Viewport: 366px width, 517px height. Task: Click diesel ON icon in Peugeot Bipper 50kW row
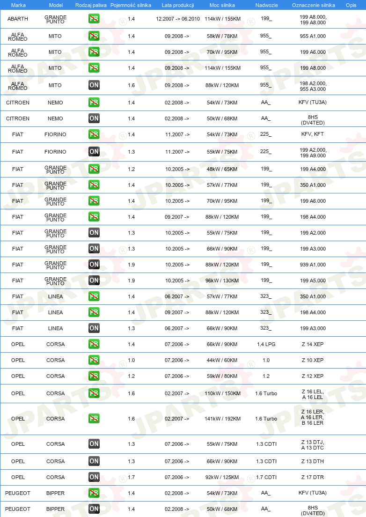click(x=94, y=509)
